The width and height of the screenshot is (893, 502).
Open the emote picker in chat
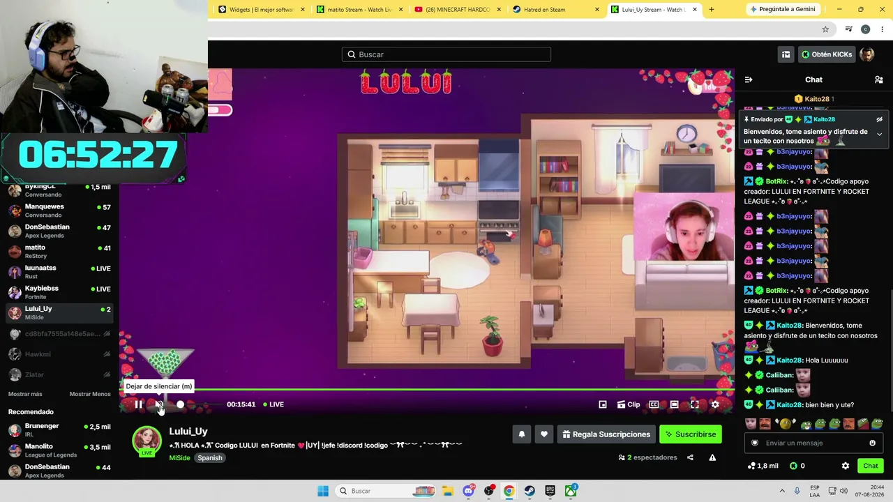tap(872, 443)
